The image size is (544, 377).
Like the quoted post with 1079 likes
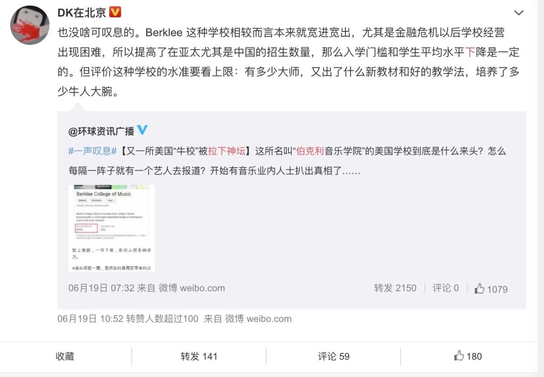tap(491, 289)
